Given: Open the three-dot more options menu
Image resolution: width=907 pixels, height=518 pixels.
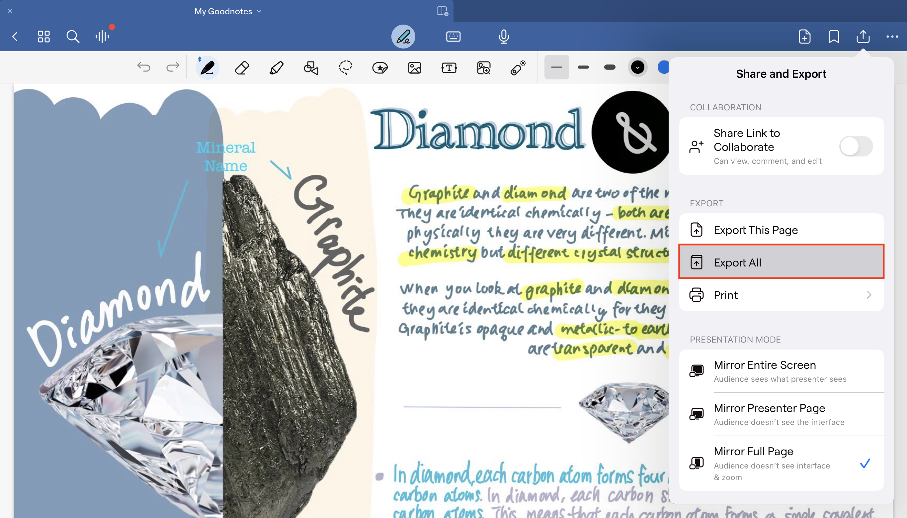Looking at the screenshot, I should pyautogui.click(x=892, y=36).
